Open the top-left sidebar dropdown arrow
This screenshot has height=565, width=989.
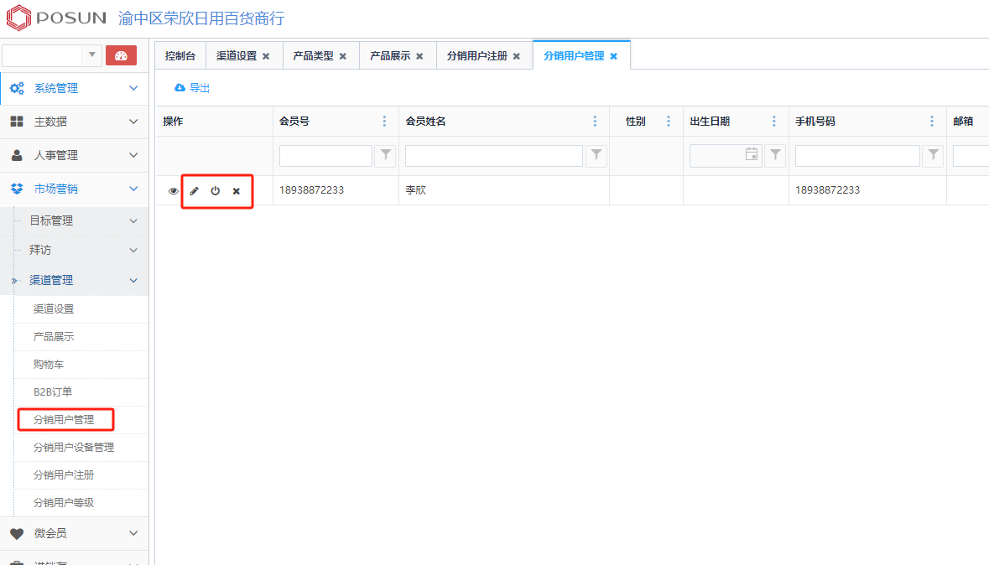(x=92, y=56)
